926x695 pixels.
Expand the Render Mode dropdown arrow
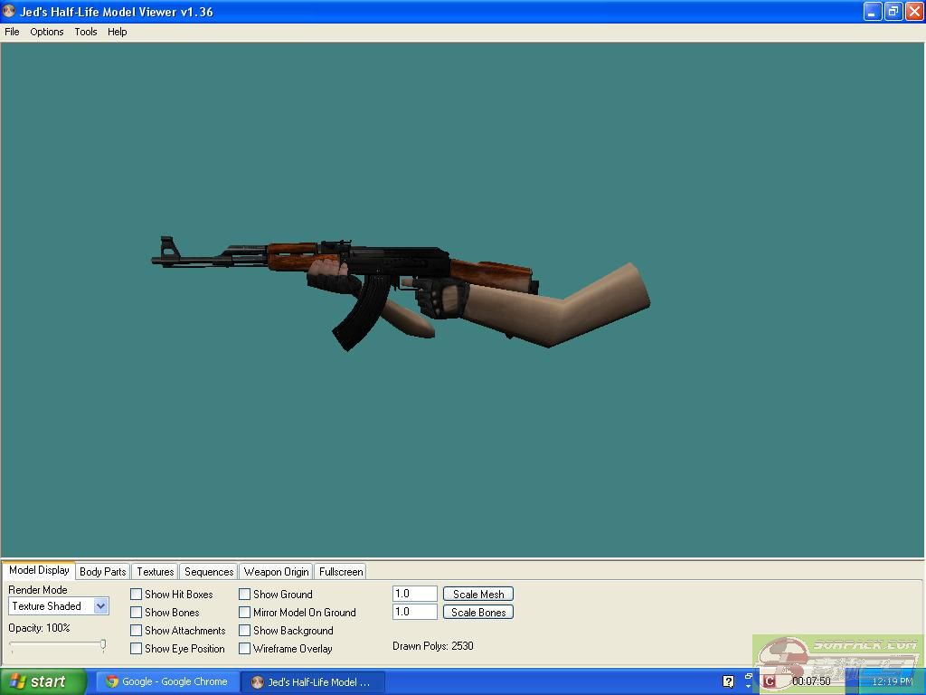pos(101,605)
